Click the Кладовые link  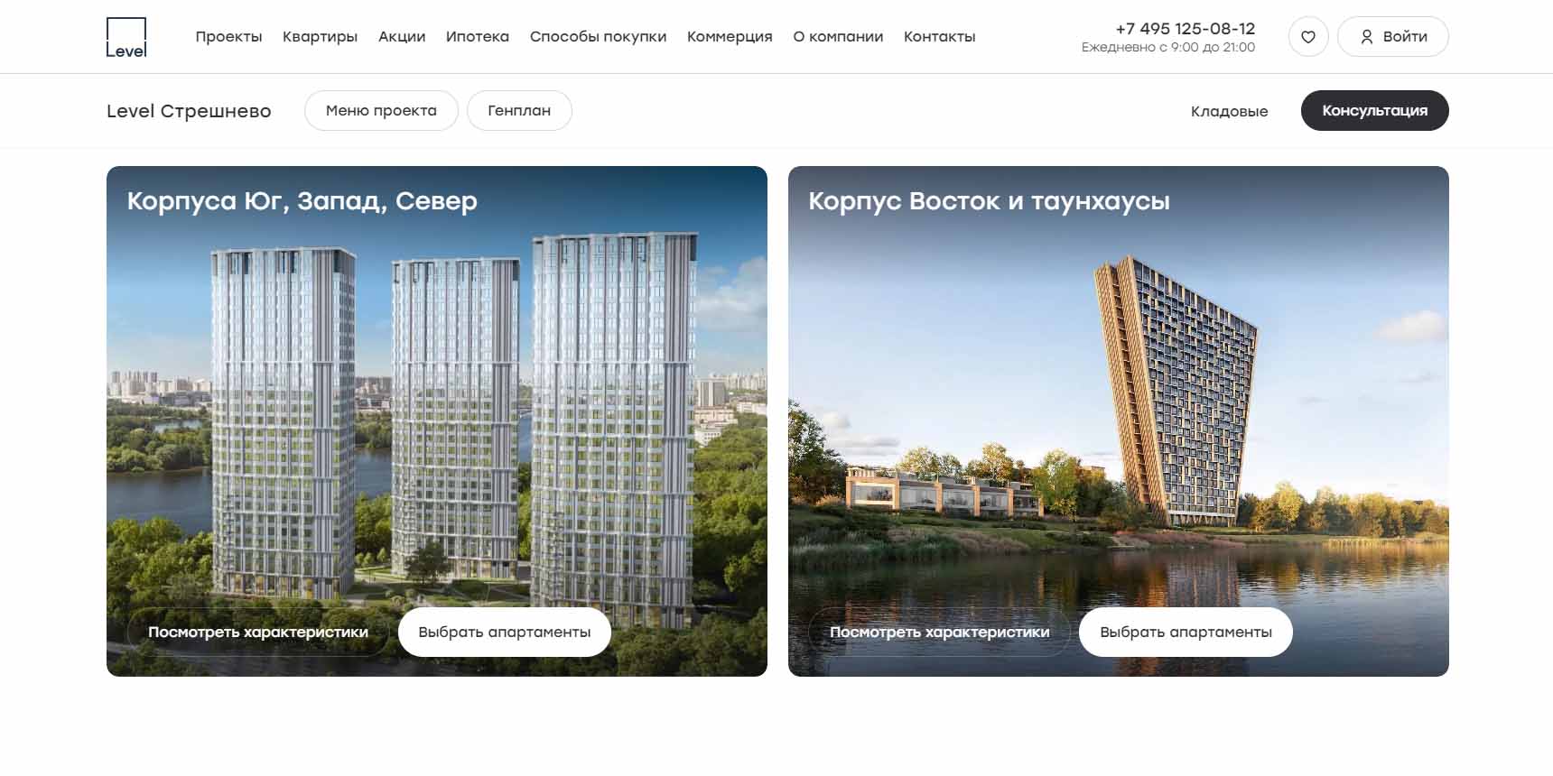(x=1229, y=112)
